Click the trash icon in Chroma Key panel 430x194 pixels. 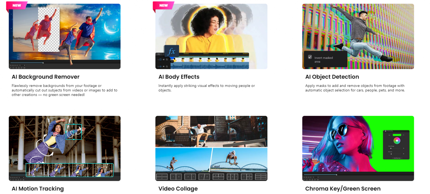[403, 135]
